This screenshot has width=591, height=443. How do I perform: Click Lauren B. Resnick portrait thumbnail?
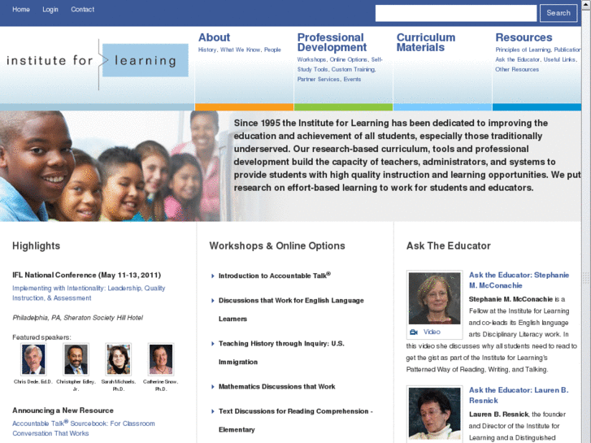tap(435, 414)
